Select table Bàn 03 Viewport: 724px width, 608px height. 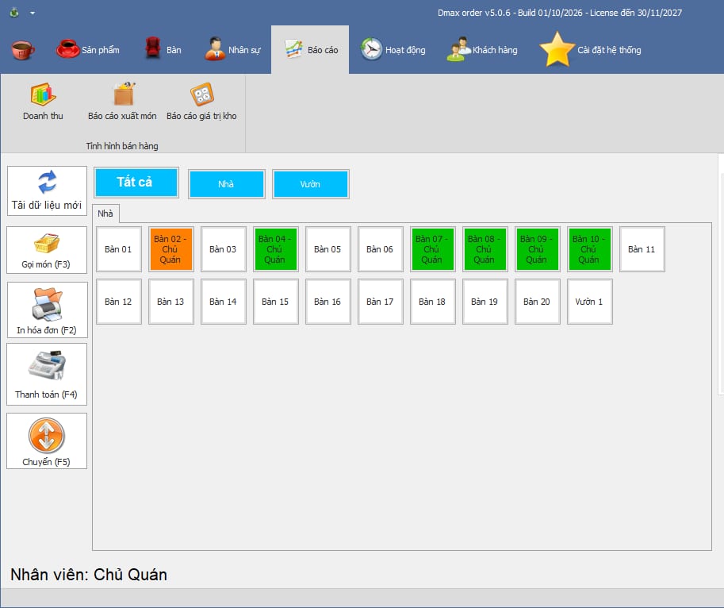224,249
